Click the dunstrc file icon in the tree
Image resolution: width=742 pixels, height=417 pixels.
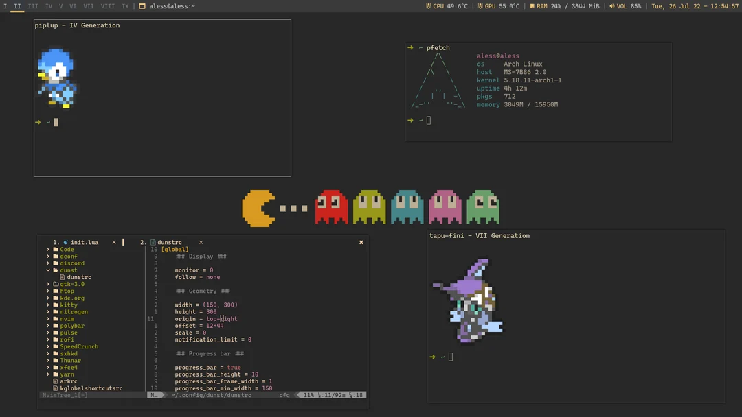(62, 277)
